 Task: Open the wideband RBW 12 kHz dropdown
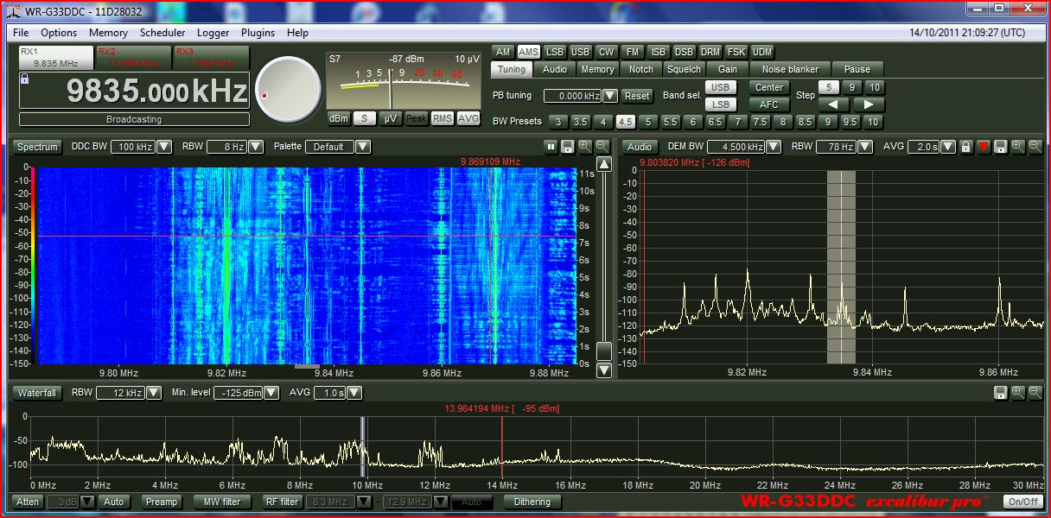(154, 393)
